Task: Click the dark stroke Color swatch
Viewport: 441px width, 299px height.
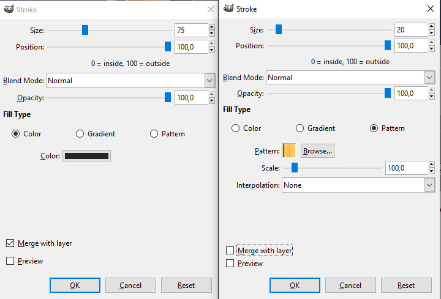Action: point(86,156)
